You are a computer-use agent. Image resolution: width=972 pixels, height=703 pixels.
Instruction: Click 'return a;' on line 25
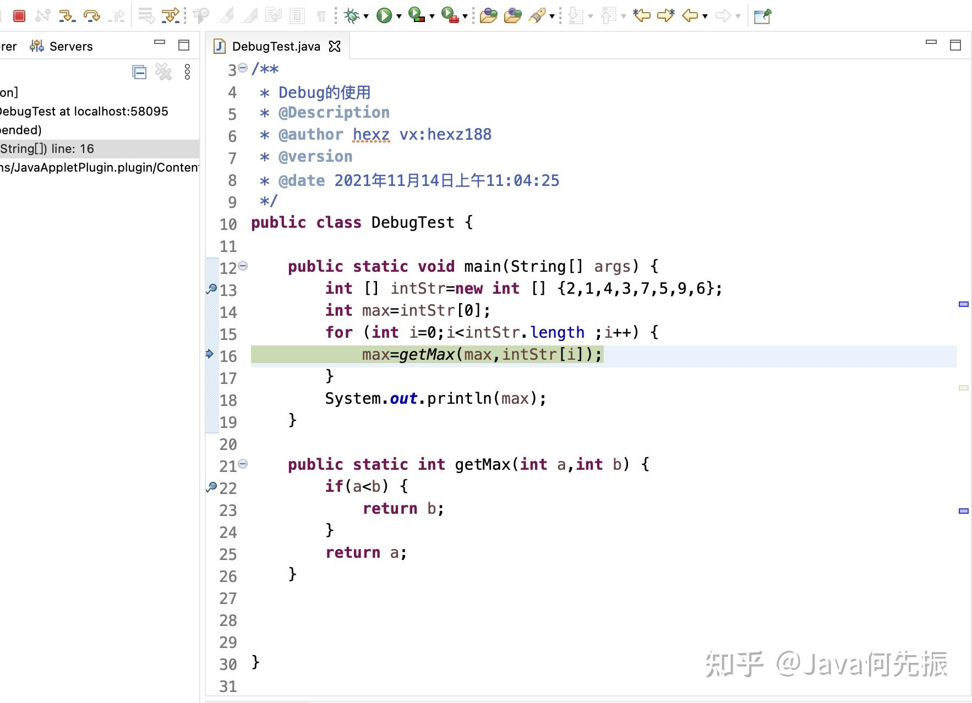coord(366,553)
